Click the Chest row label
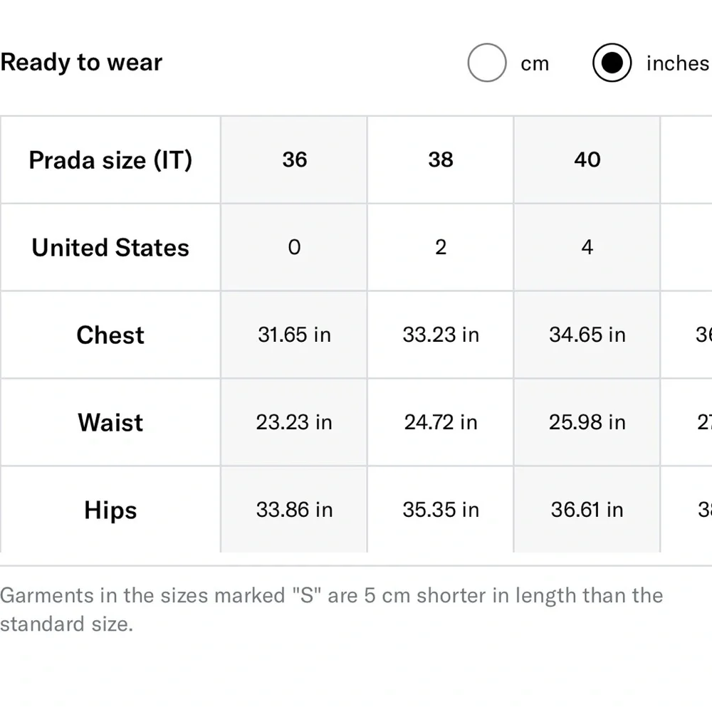 click(x=110, y=335)
